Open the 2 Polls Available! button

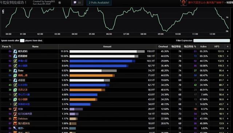point(99,3)
